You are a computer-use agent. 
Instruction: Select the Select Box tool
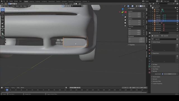tap(3, 10)
